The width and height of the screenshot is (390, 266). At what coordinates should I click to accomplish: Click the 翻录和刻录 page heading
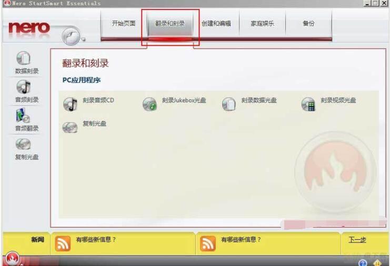tap(85, 63)
